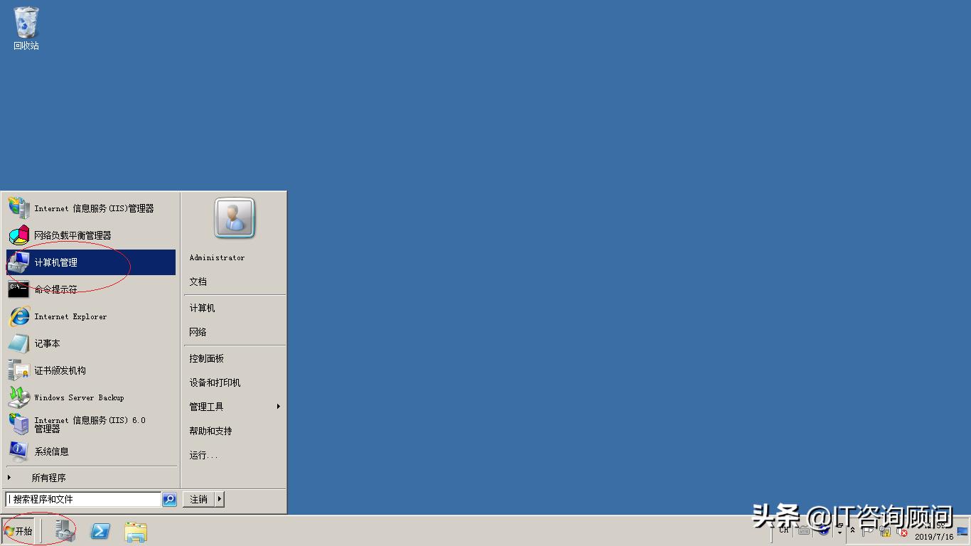Screen dimensions: 971x546
Task: Click the 注销 log off button
Action: point(199,498)
